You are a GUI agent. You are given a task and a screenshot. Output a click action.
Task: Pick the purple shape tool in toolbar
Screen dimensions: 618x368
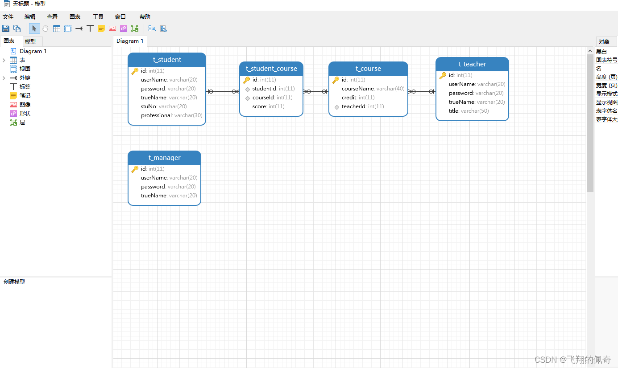tap(124, 29)
